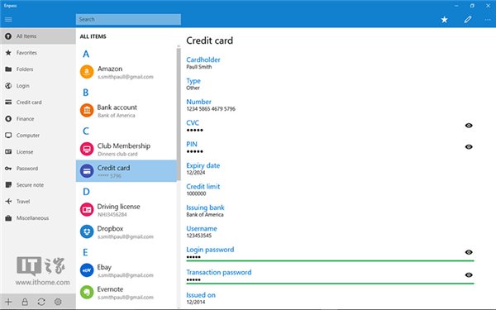
Task: Add new item with plus icon
Action: pyautogui.click(x=8, y=302)
